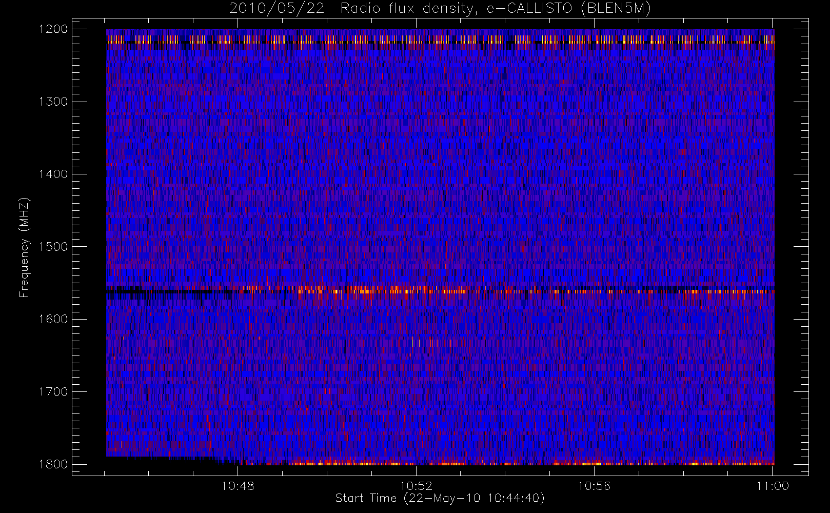
Task: Click the spectrogram at 1500 MHz and 10:52
Action: click(416, 246)
